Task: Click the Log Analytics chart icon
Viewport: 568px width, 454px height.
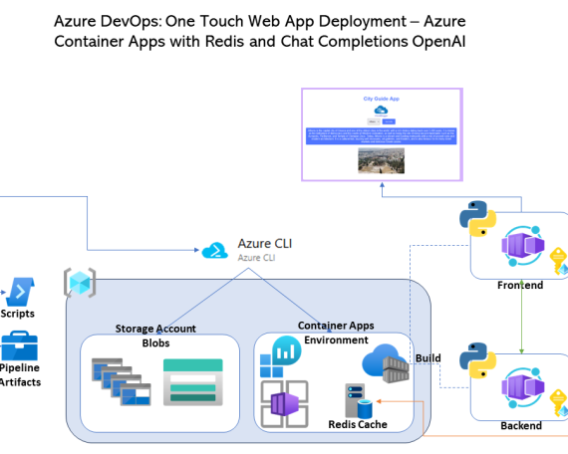Action: tap(280, 356)
